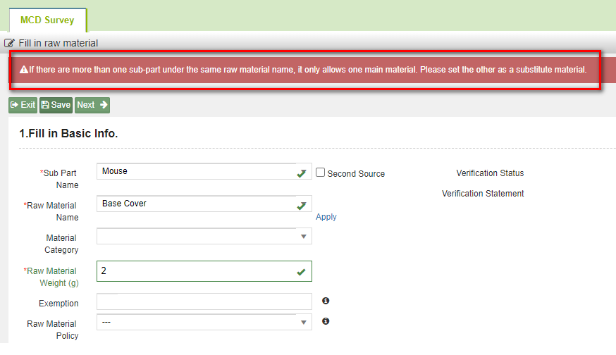Click the empty Exemption input field
Screen dimensions: 616x355
pyautogui.click(x=204, y=301)
